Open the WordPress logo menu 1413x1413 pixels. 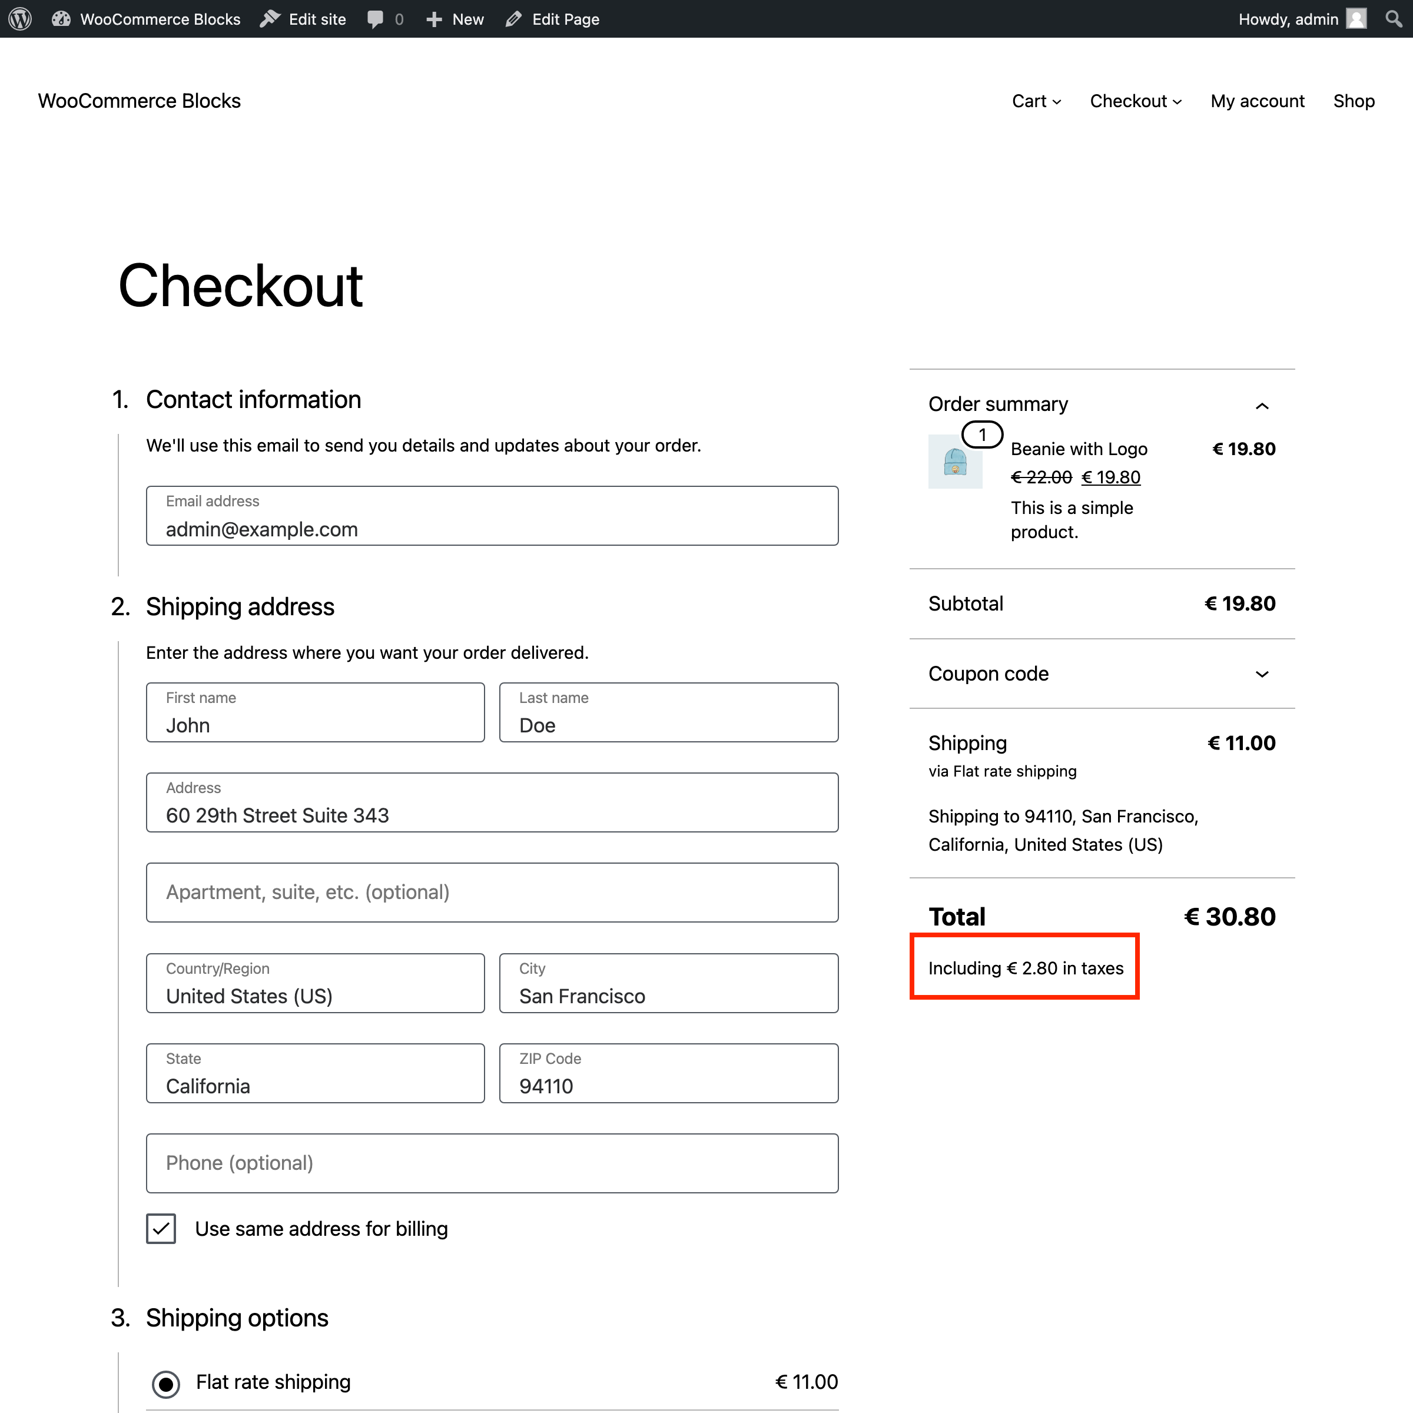(19, 19)
